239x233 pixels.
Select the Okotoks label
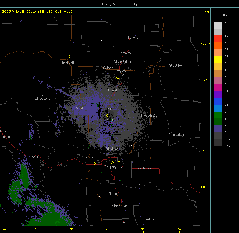114,194
